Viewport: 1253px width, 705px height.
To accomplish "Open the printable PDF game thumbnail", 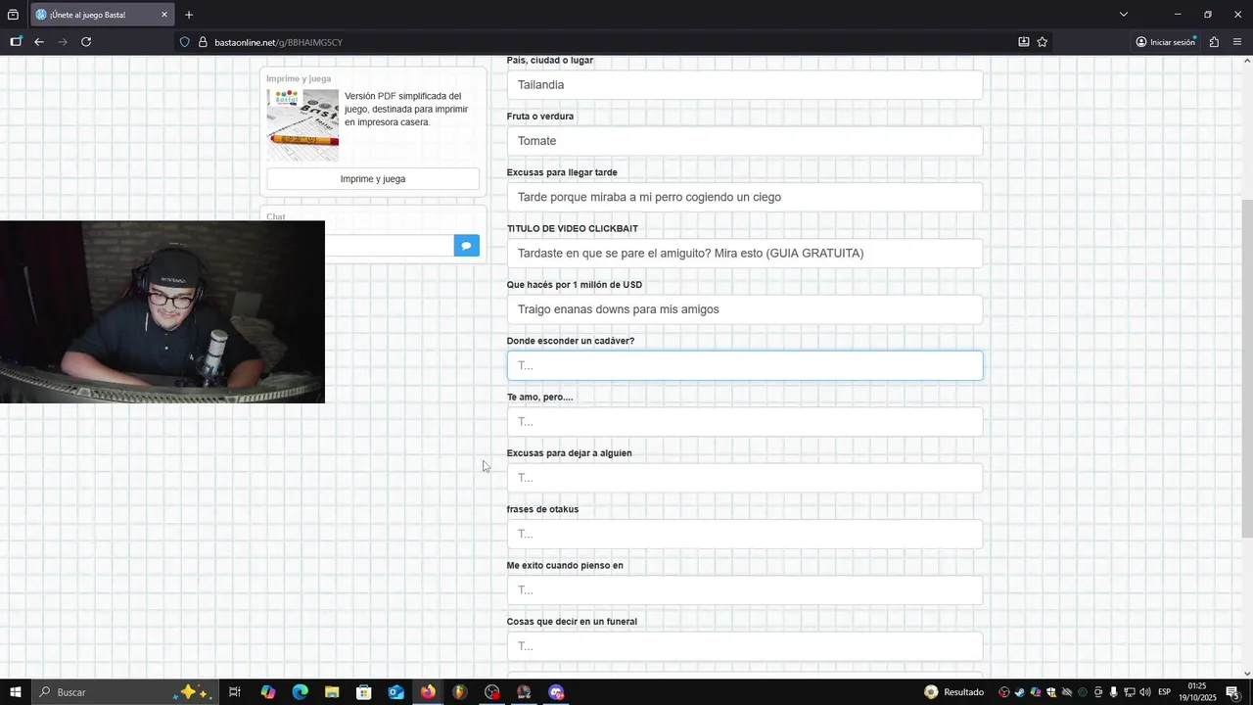I will [302, 125].
